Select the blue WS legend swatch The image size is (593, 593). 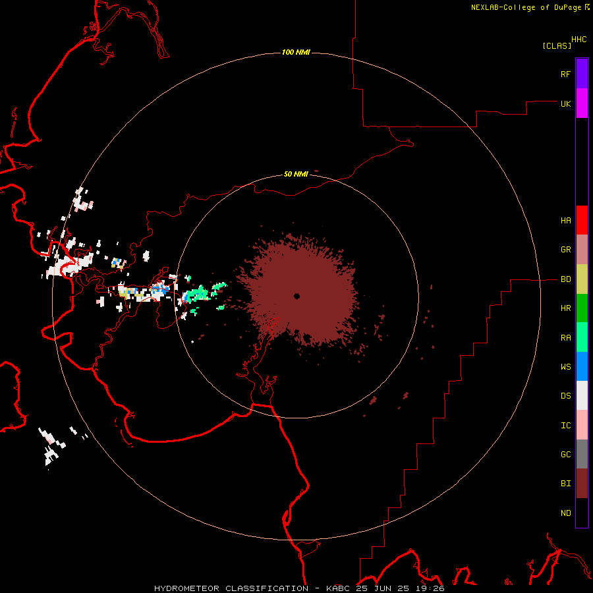click(582, 366)
